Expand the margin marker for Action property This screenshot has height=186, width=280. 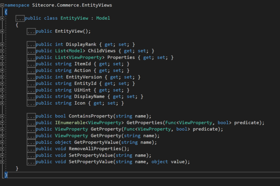(2, 71)
